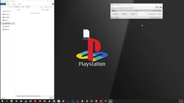Open Photoshop from the taskbar

point(68,101)
